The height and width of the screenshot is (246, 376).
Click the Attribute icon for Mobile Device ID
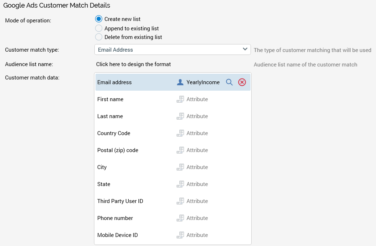pyautogui.click(x=180, y=235)
